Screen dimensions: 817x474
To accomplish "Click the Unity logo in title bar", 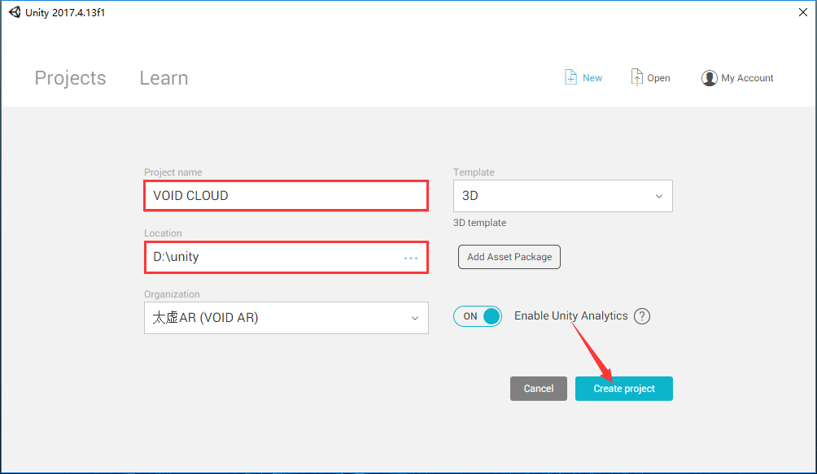I will (15, 12).
